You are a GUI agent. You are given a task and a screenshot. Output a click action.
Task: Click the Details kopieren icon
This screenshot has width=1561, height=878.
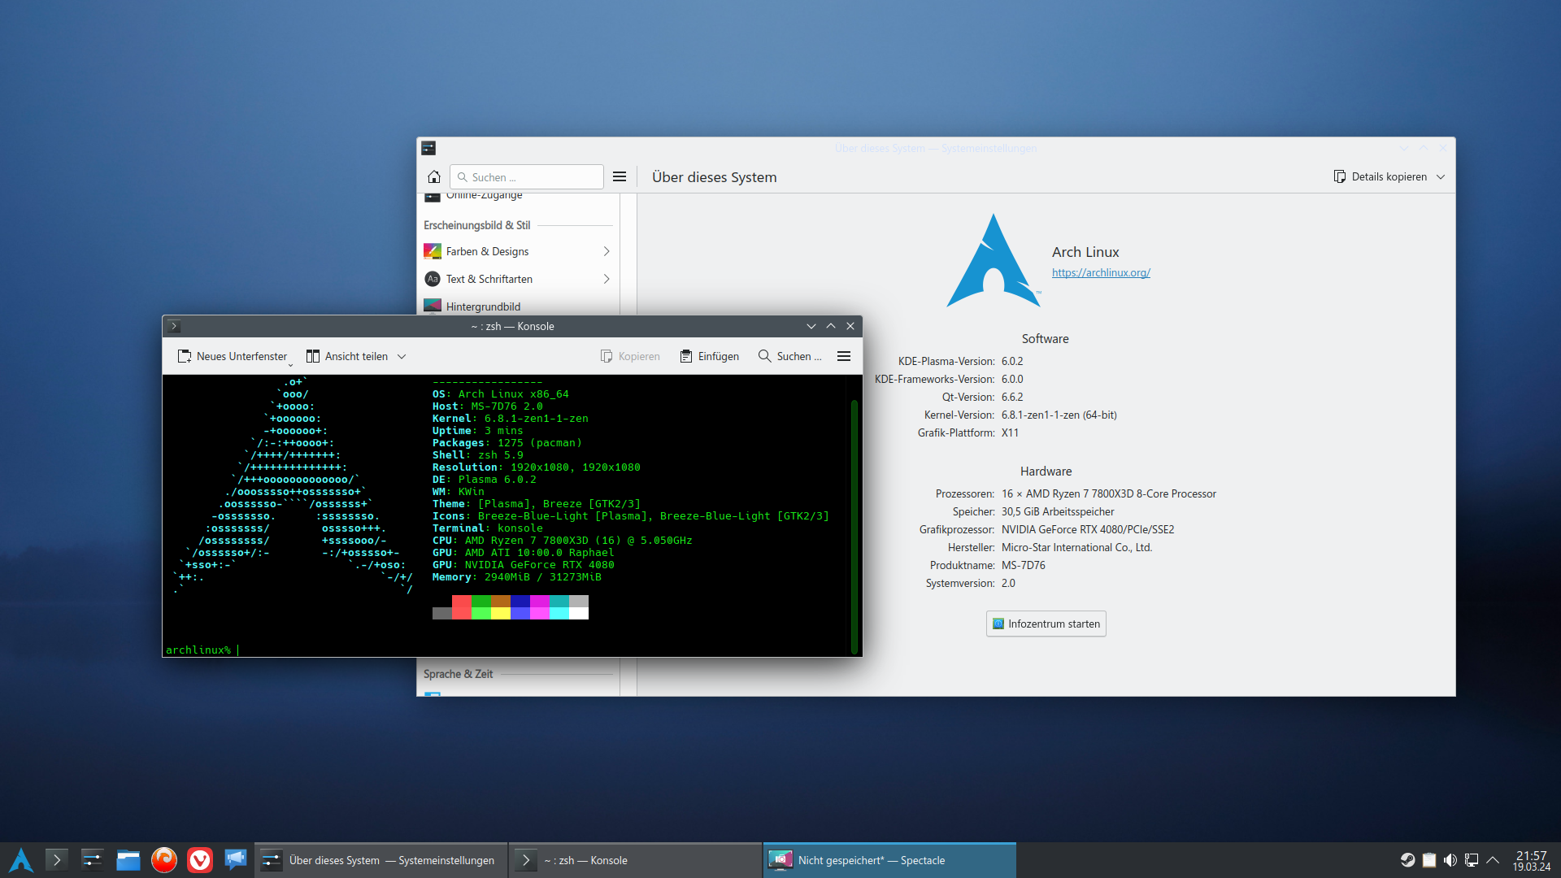[x=1338, y=176]
